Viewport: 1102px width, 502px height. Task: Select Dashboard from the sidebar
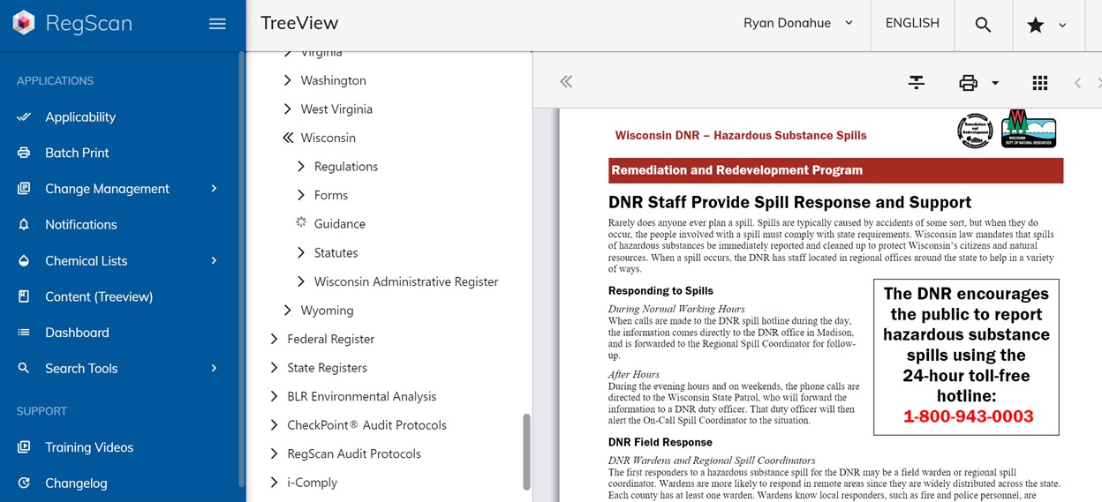point(77,333)
